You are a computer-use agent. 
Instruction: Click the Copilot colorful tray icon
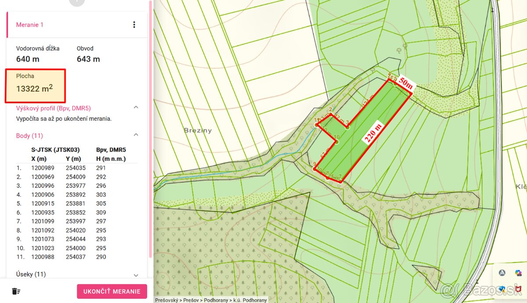(519, 273)
